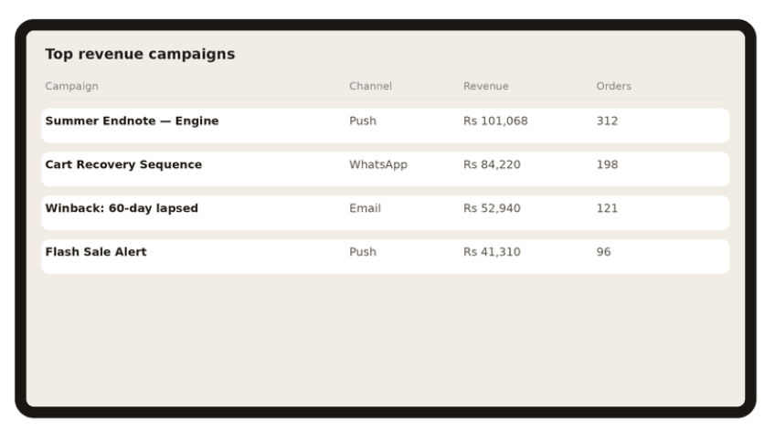Select the Winback: 60-day lapsed campaign
The height and width of the screenshot is (441, 775).
(385, 213)
